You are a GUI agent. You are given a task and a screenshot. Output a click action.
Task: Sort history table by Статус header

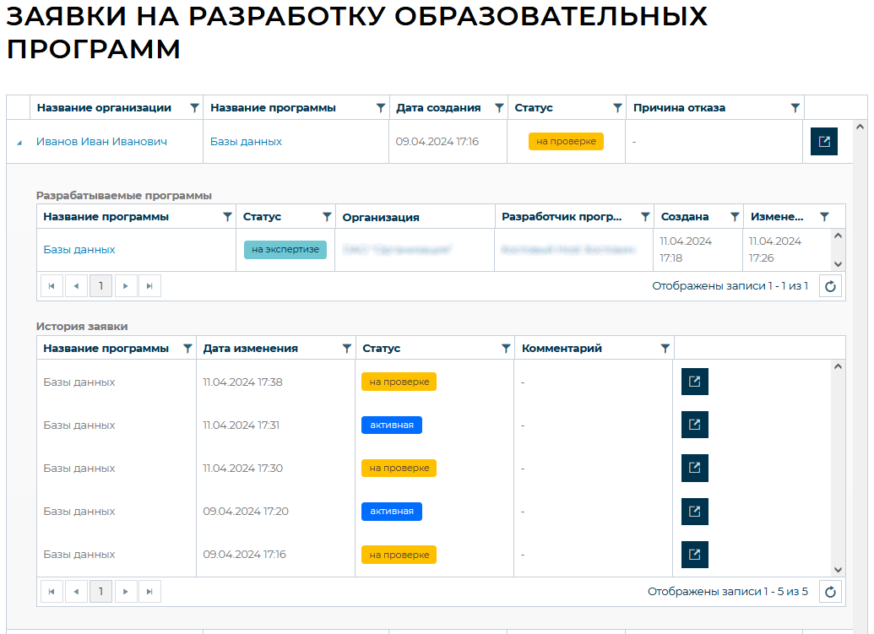click(x=382, y=349)
